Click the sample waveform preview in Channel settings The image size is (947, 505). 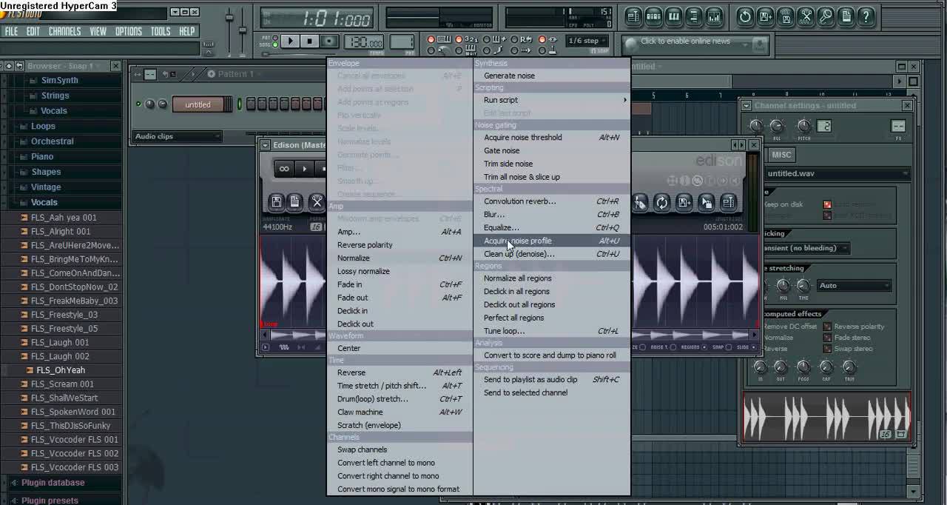[826, 416]
